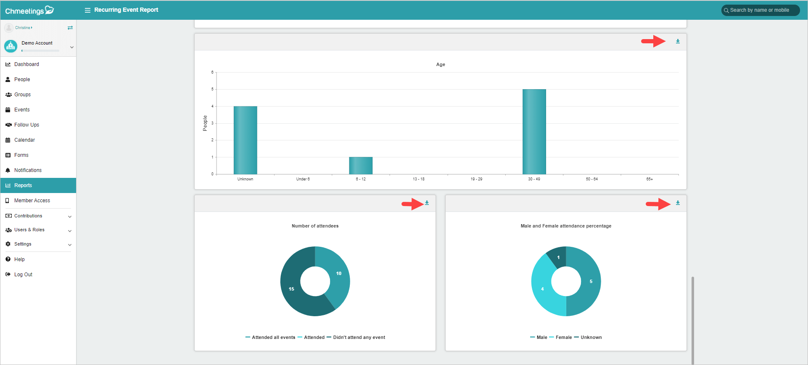Toggle the Male legend entry
808x365 pixels.
(539, 337)
